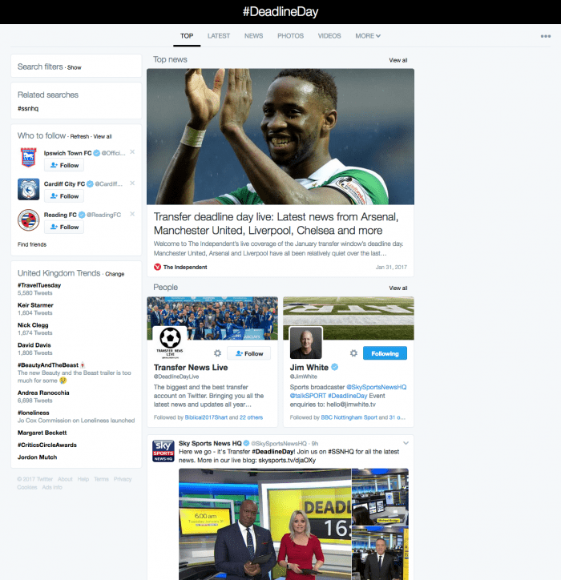The image size is (561, 580).
Task: Open the footer Cookies link
Action: (x=27, y=487)
